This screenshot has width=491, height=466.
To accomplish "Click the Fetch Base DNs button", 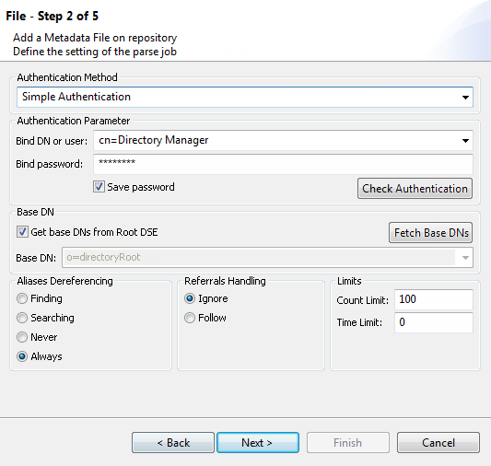I will coord(430,233).
